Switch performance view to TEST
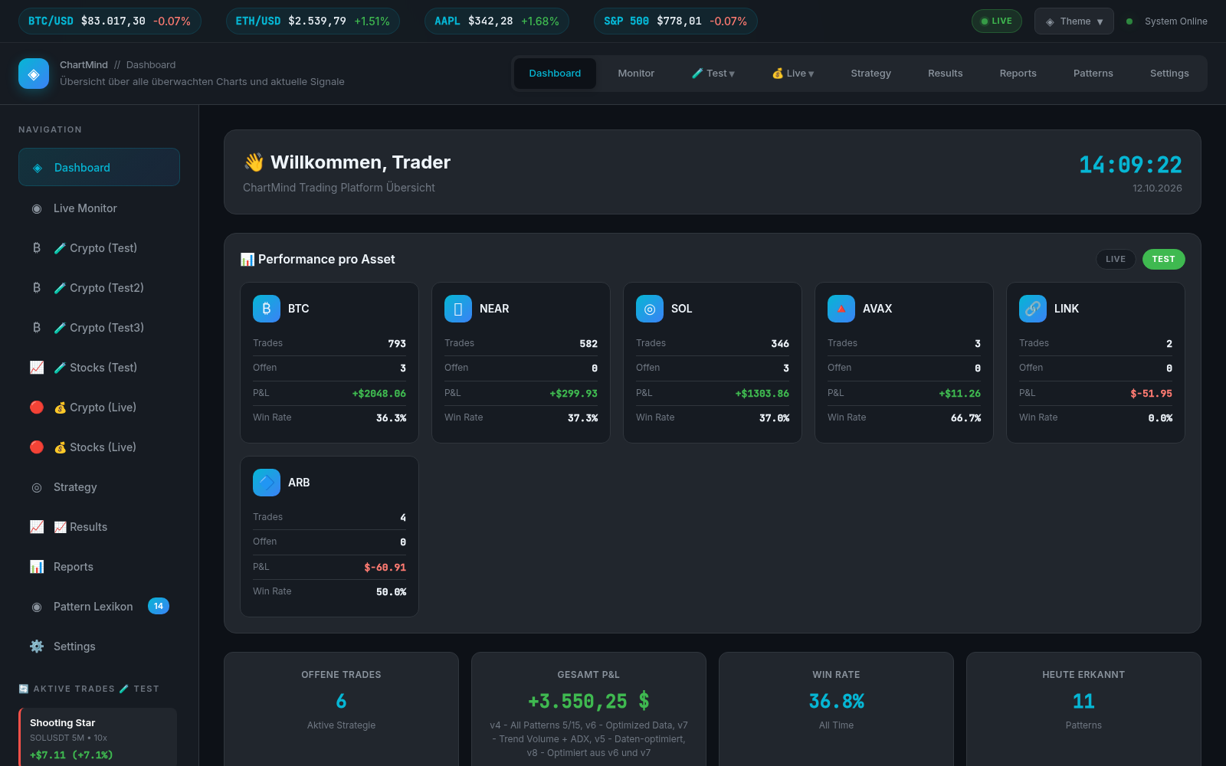 [1163, 259]
